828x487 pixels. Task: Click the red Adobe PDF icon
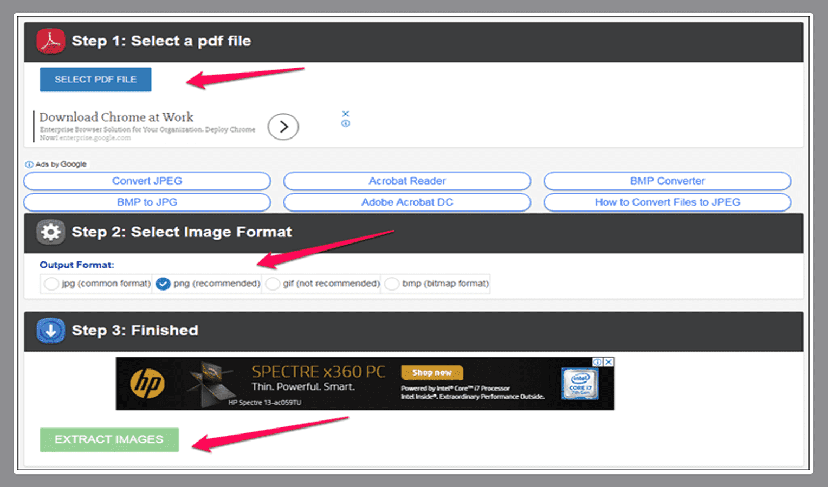click(51, 41)
